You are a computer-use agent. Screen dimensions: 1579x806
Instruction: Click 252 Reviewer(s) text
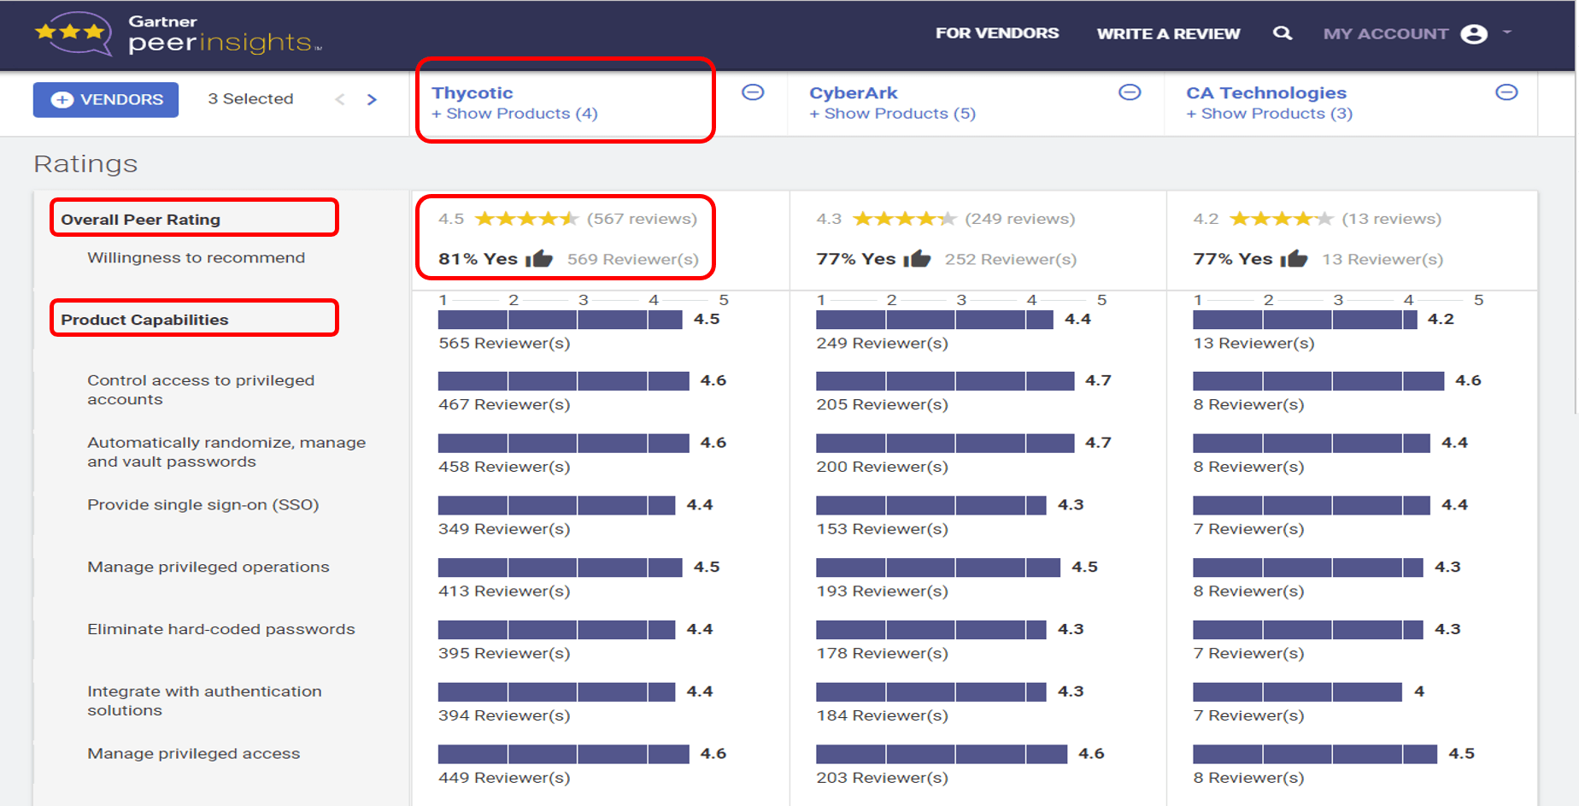click(1011, 259)
